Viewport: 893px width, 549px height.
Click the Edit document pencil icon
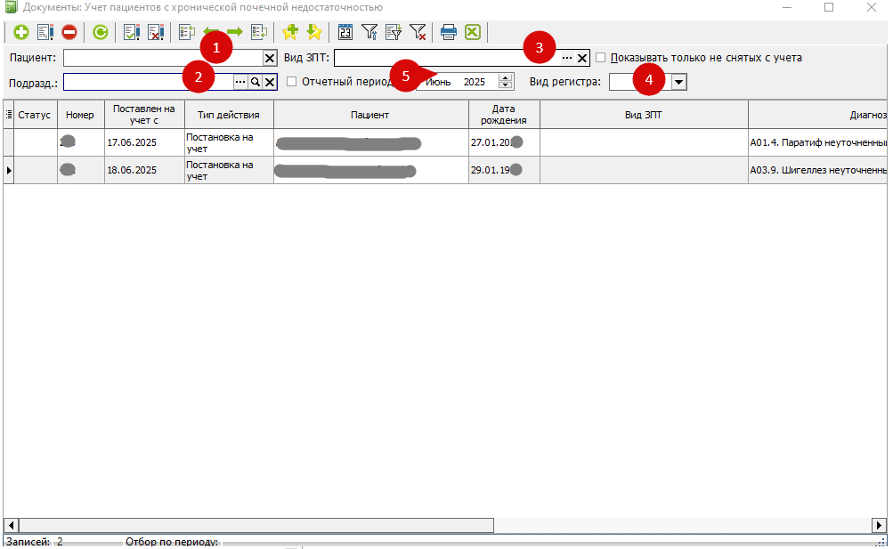45,32
